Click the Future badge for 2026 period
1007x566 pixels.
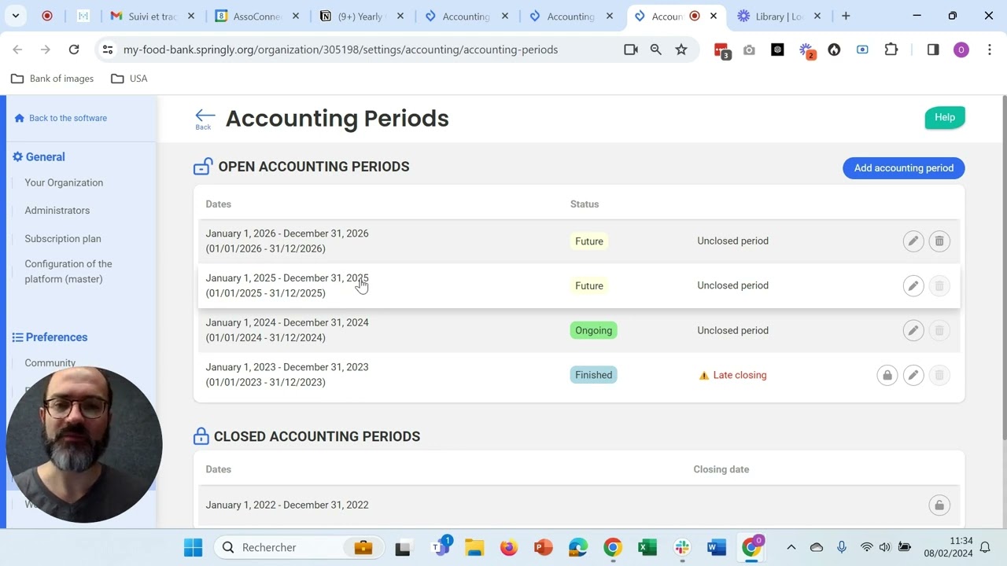pos(588,241)
